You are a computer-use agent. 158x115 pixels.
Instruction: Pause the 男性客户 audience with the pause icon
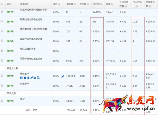(21, 78)
